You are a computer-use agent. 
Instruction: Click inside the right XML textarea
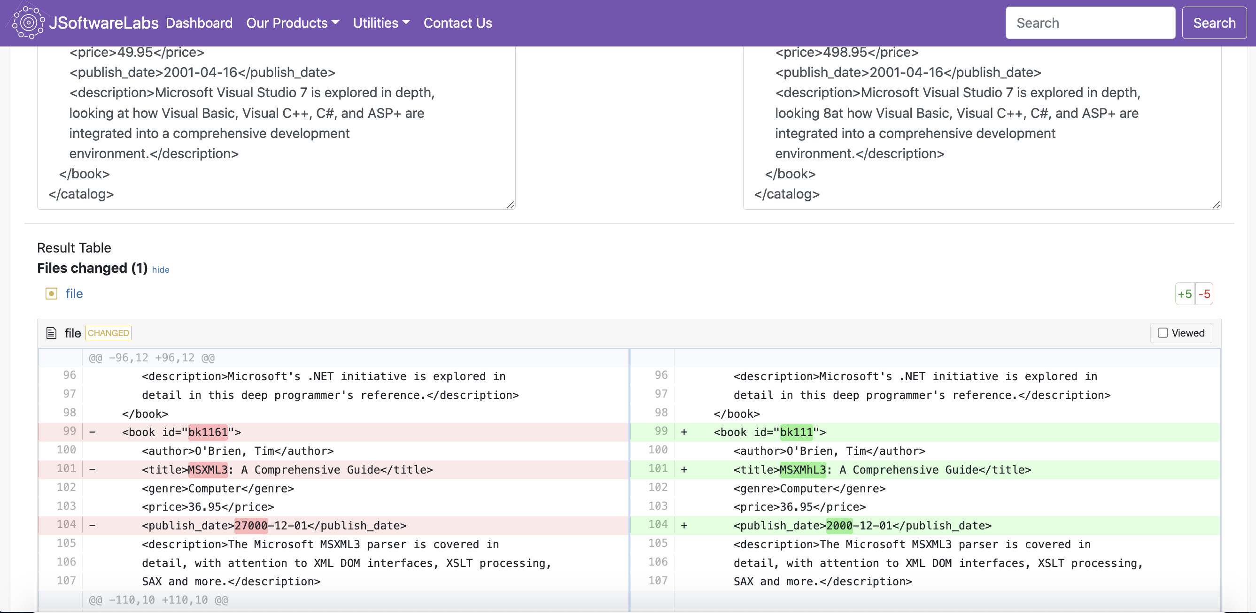coord(982,128)
